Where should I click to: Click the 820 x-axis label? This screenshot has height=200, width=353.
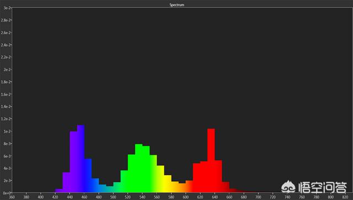coord(345,197)
